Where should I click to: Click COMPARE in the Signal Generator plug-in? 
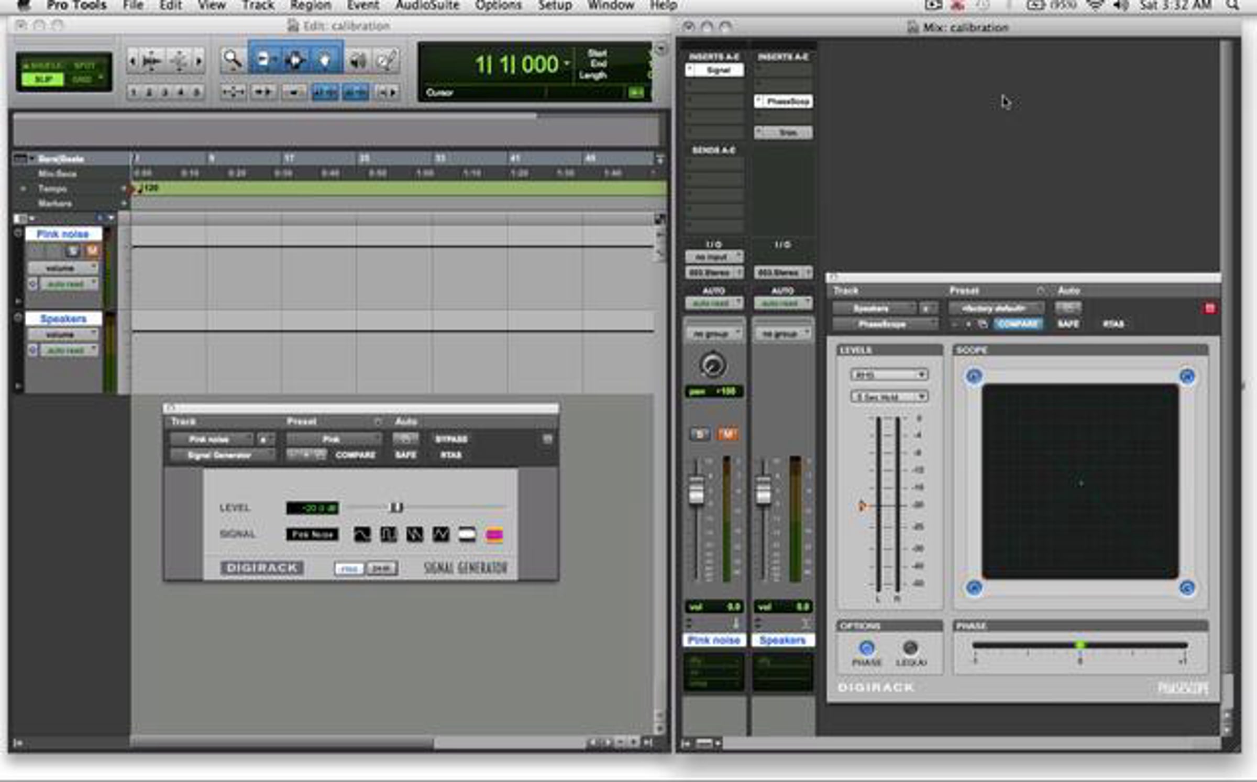click(356, 455)
